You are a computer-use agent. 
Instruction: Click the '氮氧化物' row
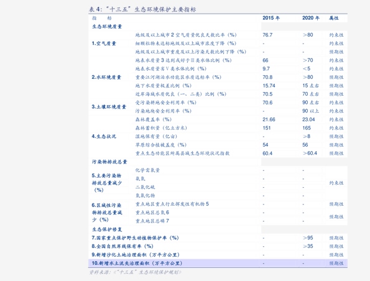click(x=145, y=196)
